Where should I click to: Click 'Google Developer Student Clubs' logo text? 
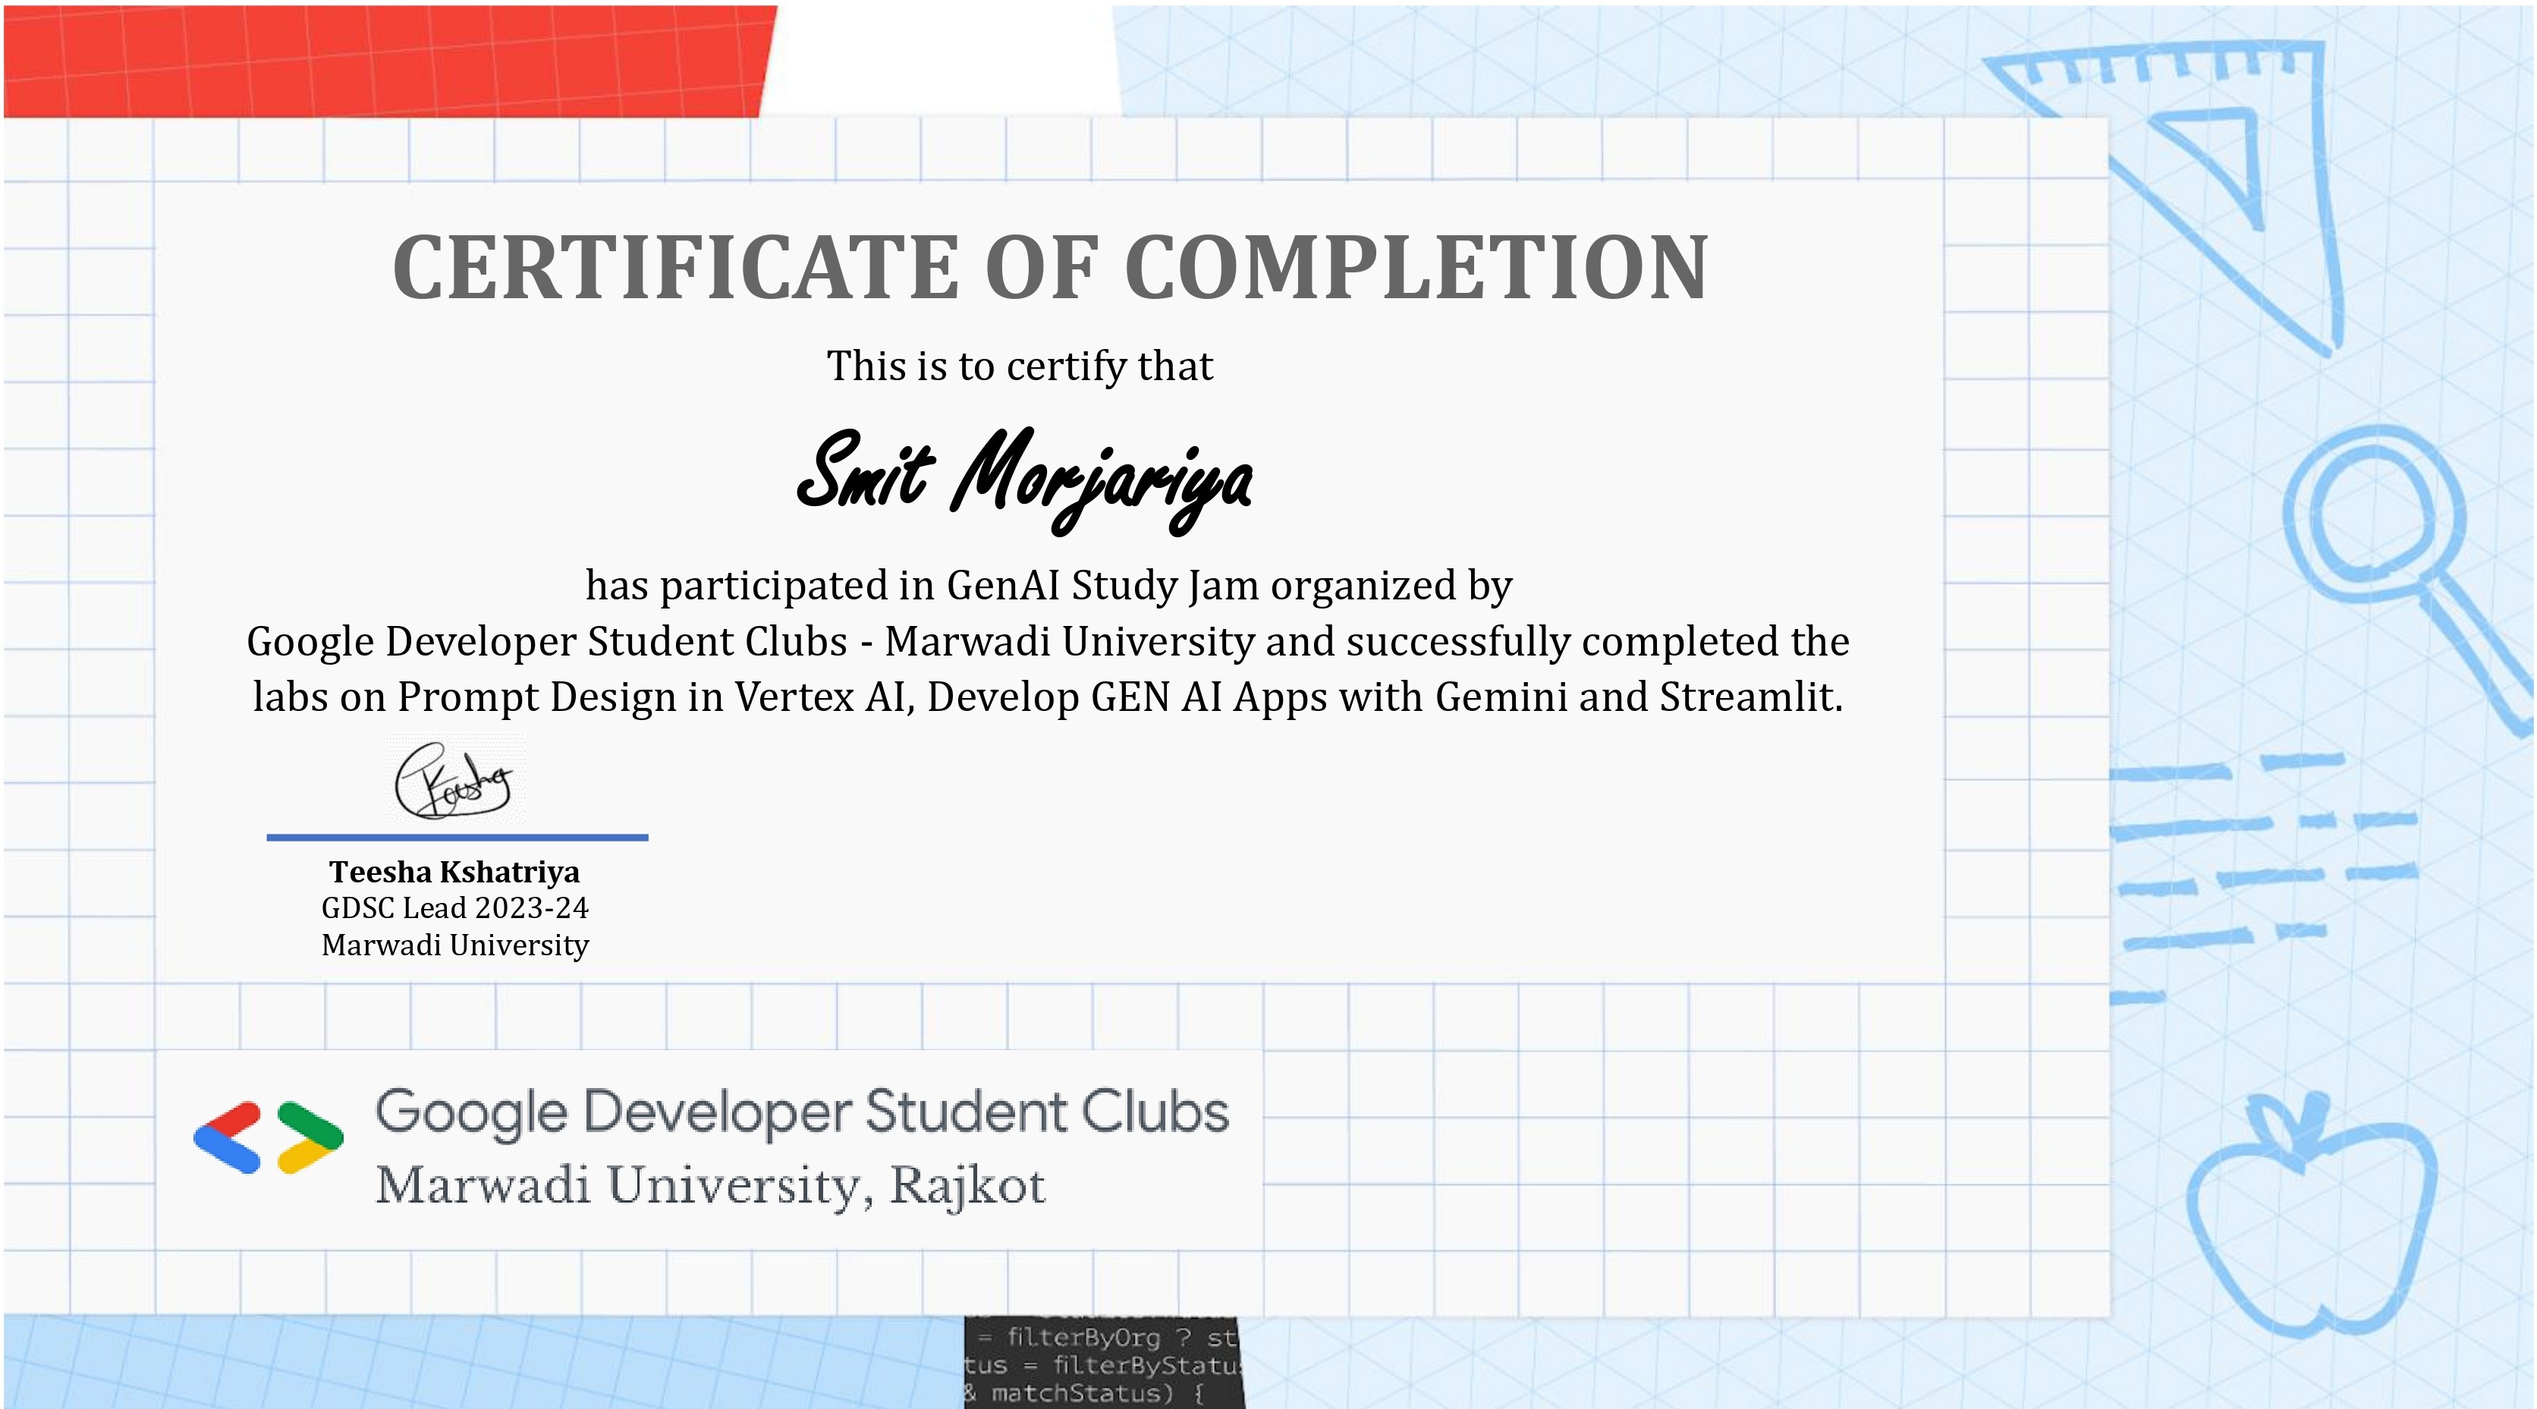point(802,1112)
